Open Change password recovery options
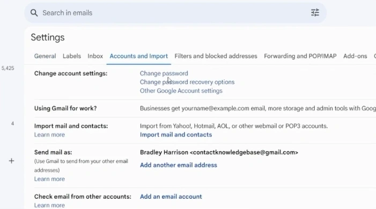The height and width of the screenshot is (209, 376). click(187, 82)
